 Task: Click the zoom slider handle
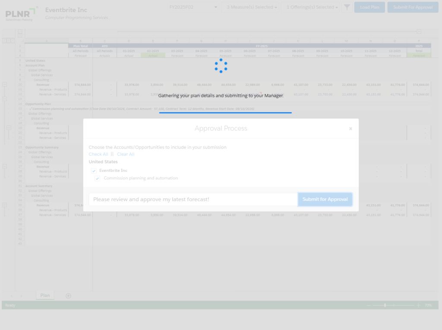pos(385,305)
